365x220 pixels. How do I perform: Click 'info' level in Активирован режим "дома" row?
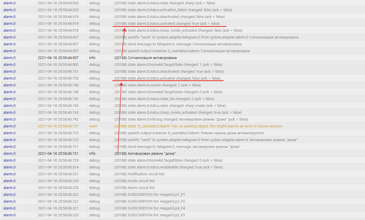point(92,153)
